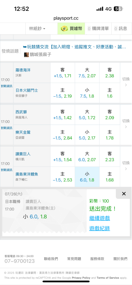Viewport: 132px width, 285px height.
Task: Open 對戰資訊 for the 讀賣巨人 game
Action: point(7,170)
